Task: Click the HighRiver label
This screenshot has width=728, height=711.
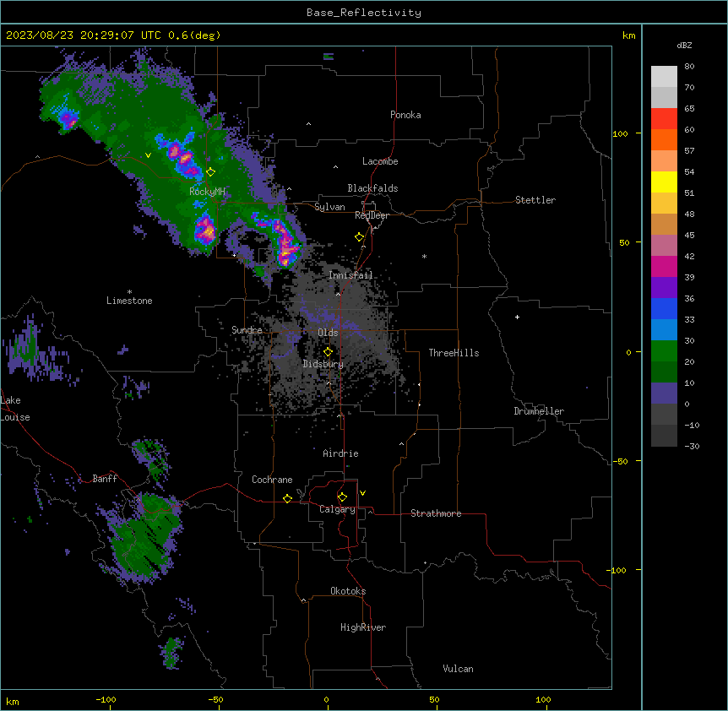Action: pos(363,627)
